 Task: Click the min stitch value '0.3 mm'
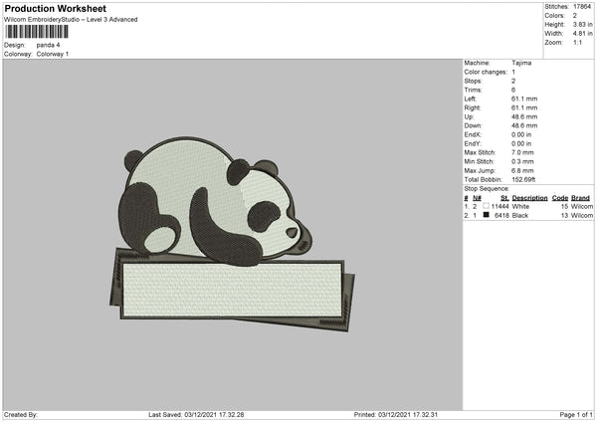pos(522,162)
